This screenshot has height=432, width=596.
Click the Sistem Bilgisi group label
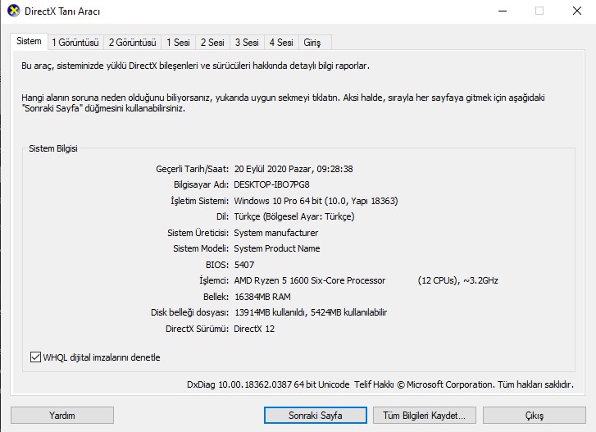53,148
